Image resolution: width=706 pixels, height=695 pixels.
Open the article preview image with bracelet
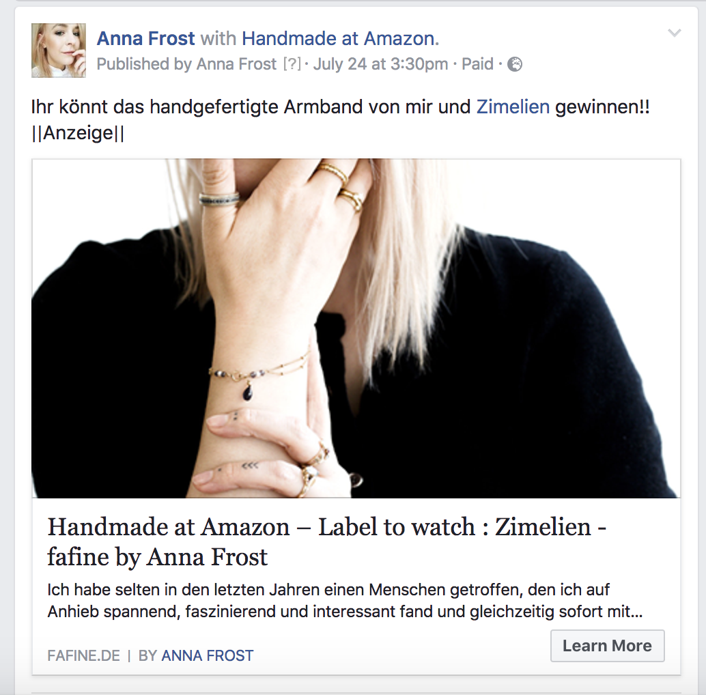click(356, 328)
